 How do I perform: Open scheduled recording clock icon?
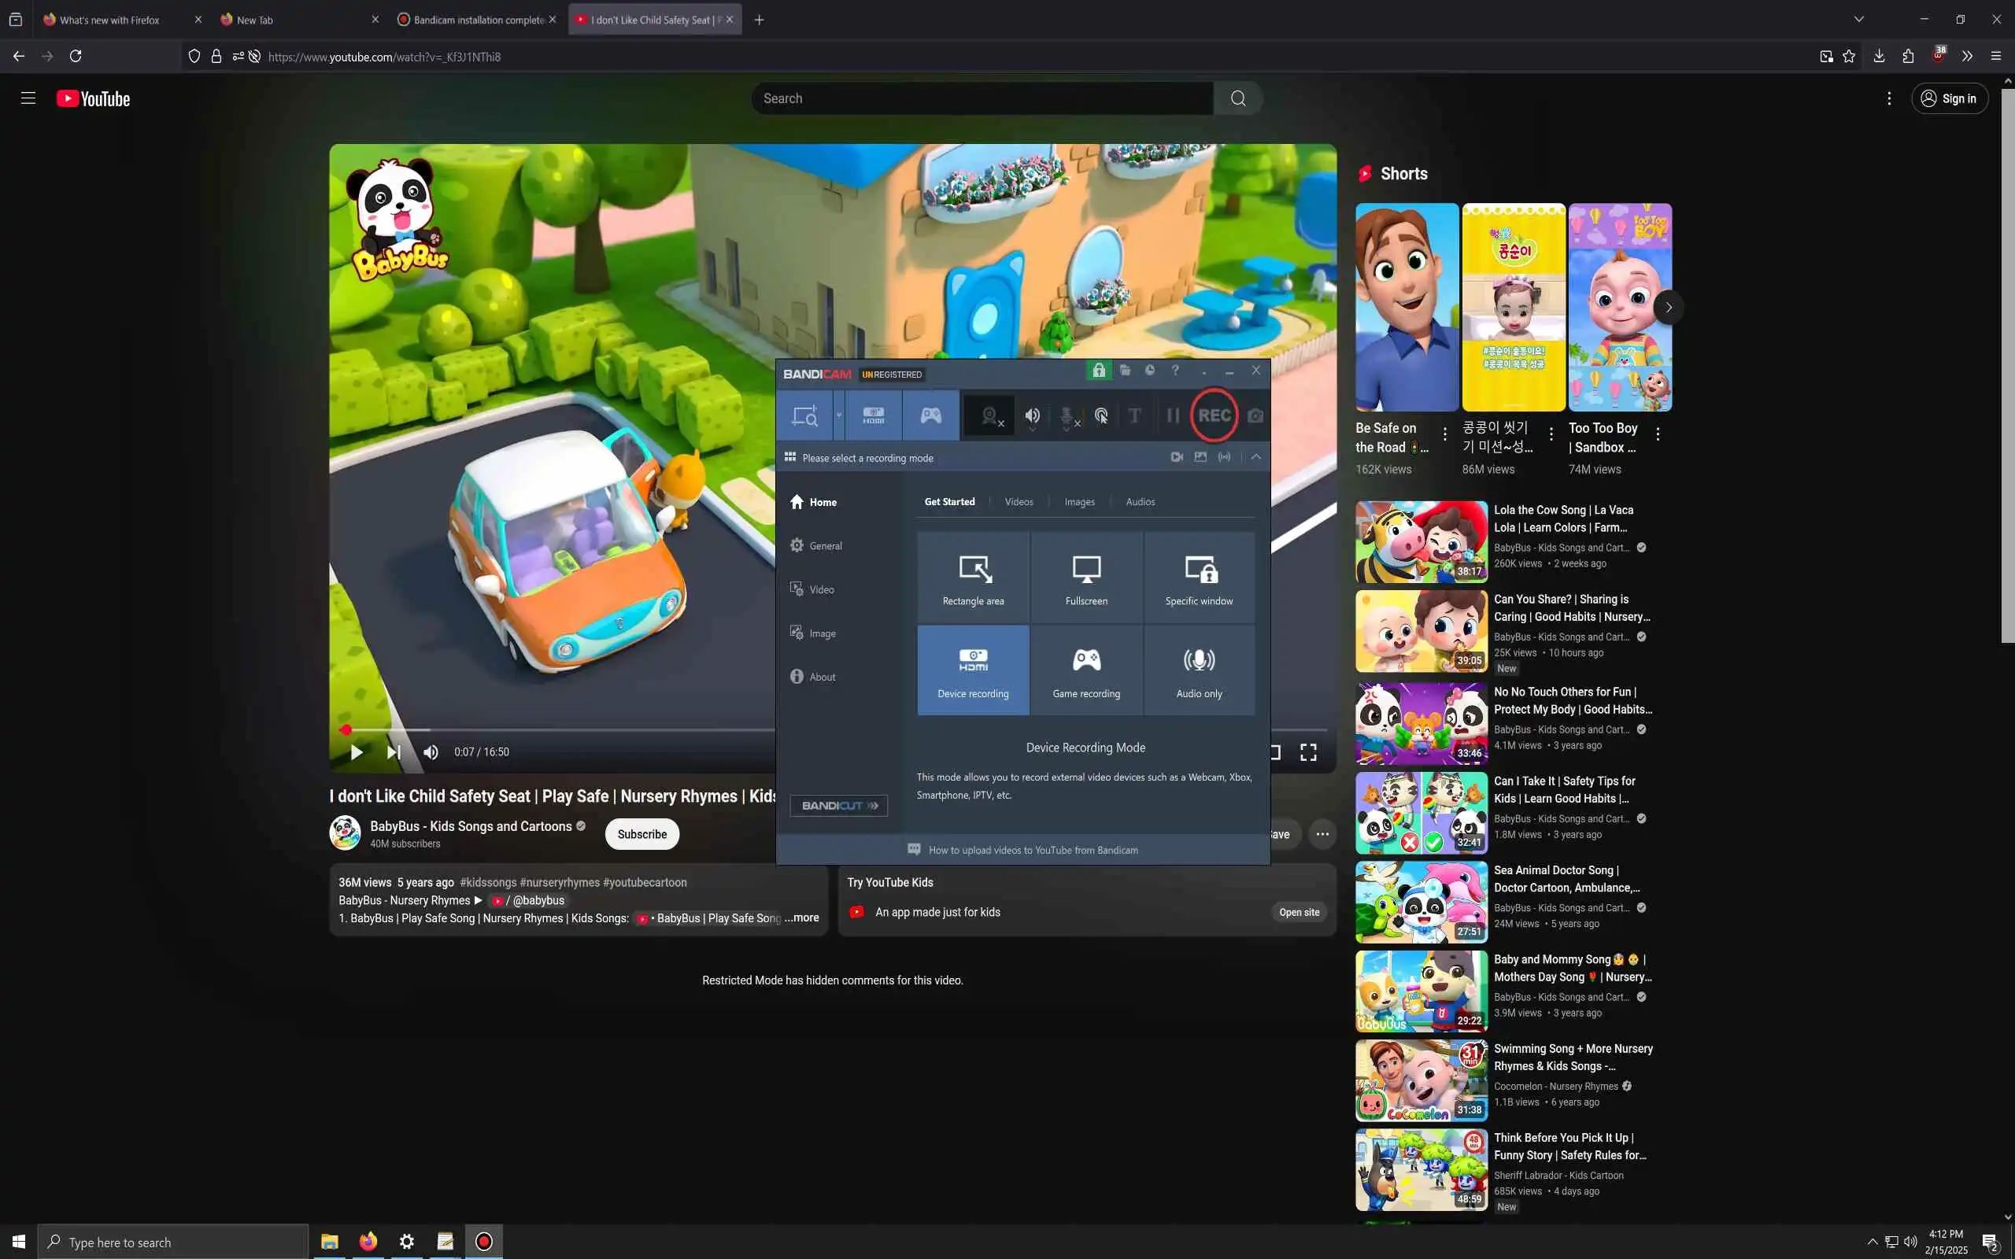coord(1150,371)
